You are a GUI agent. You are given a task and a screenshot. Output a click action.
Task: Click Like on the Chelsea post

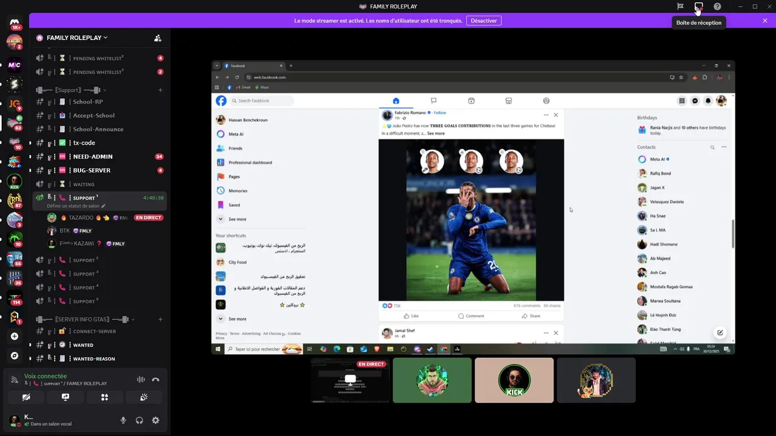[x=411, y=316]
